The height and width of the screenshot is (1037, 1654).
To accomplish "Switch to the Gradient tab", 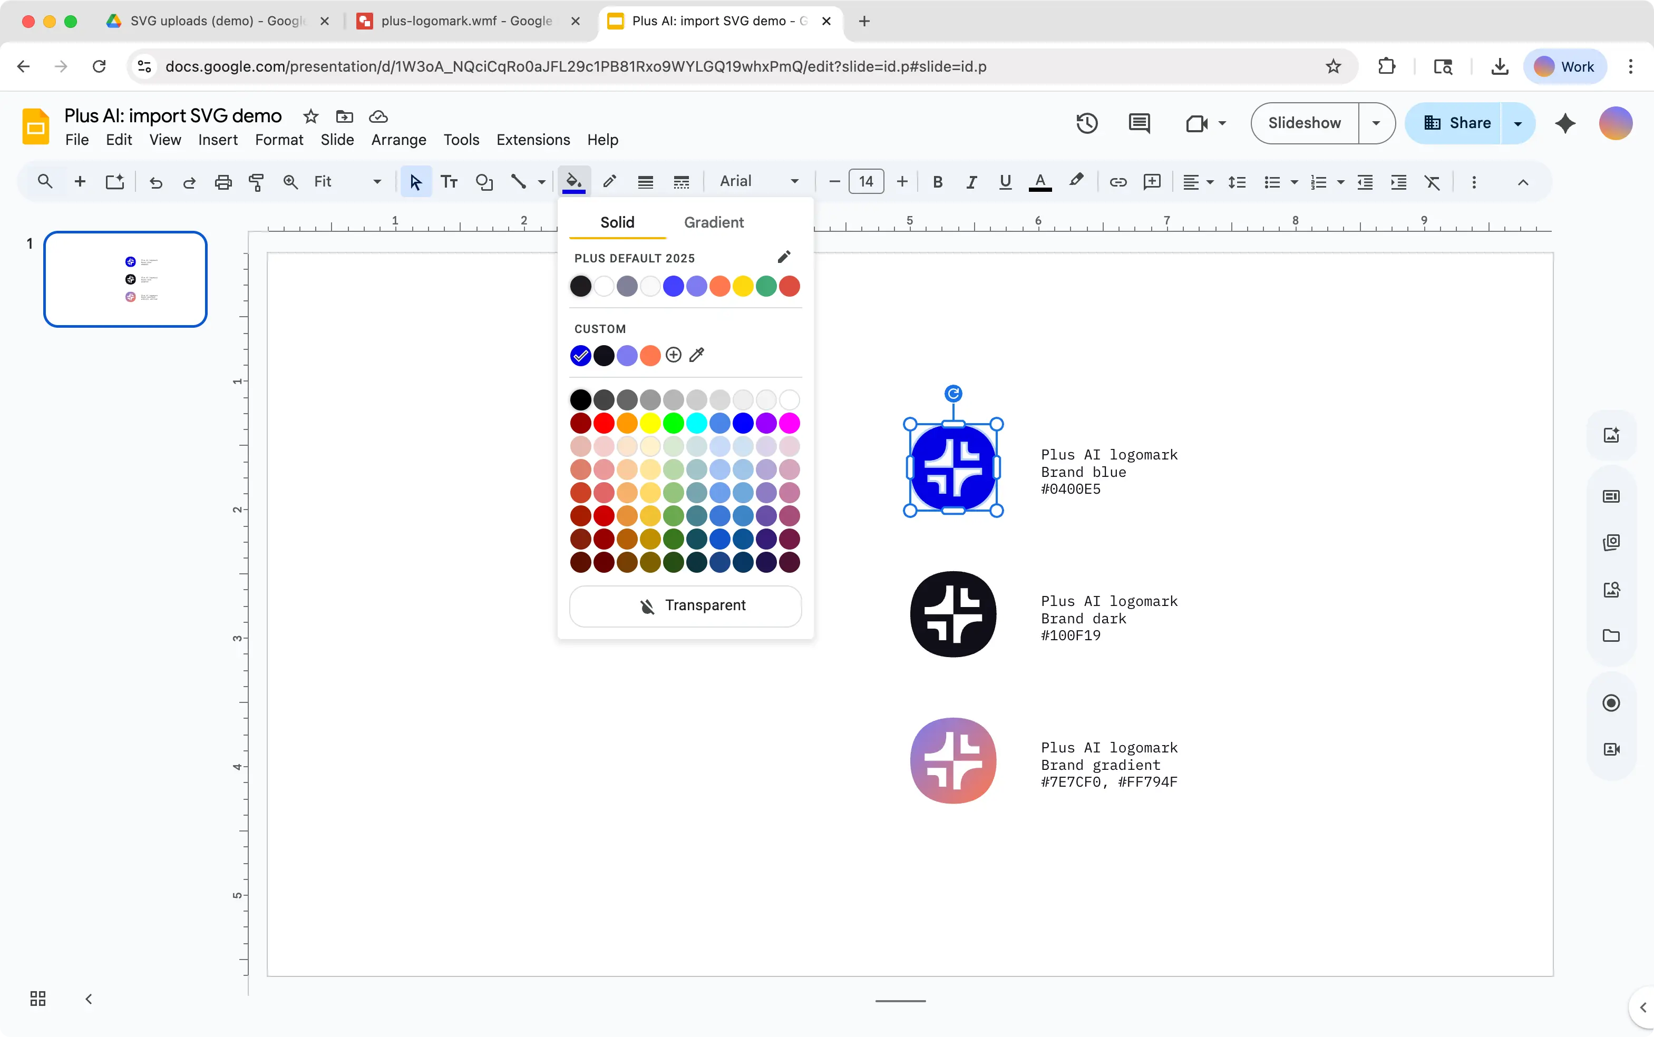I will (714, 222).
